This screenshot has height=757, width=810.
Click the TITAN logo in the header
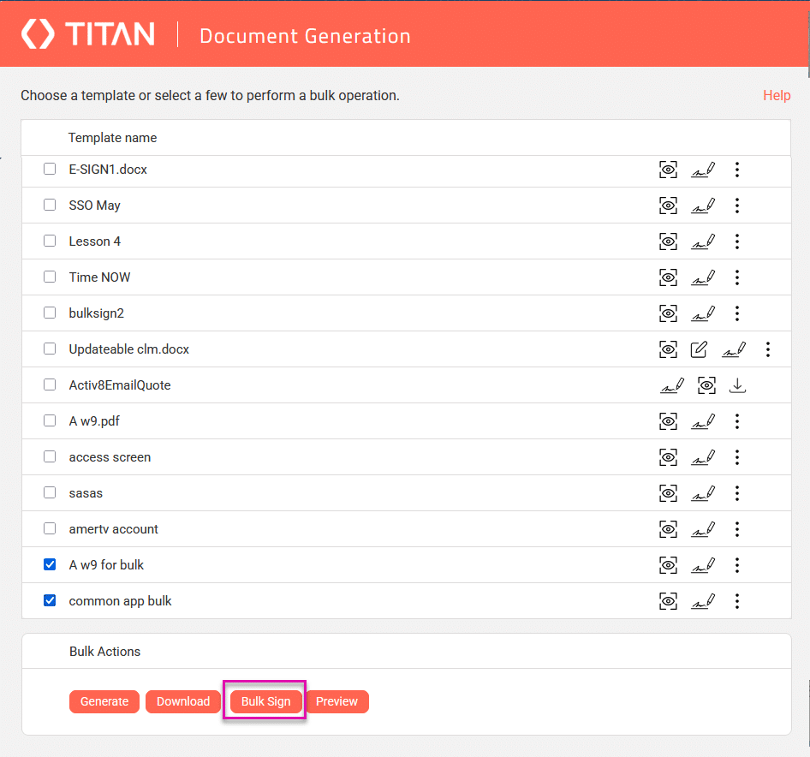point(86,33)
